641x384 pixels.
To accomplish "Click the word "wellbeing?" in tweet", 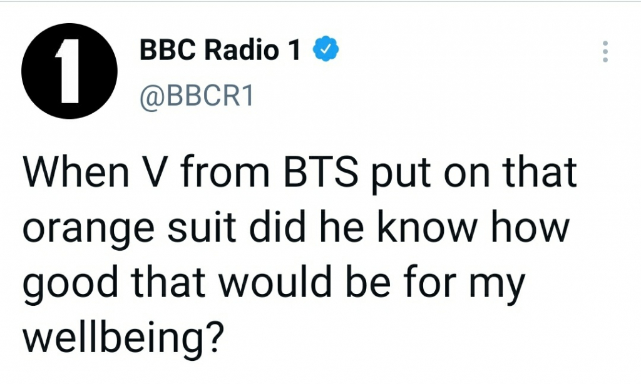I will (x=123, y=338).
